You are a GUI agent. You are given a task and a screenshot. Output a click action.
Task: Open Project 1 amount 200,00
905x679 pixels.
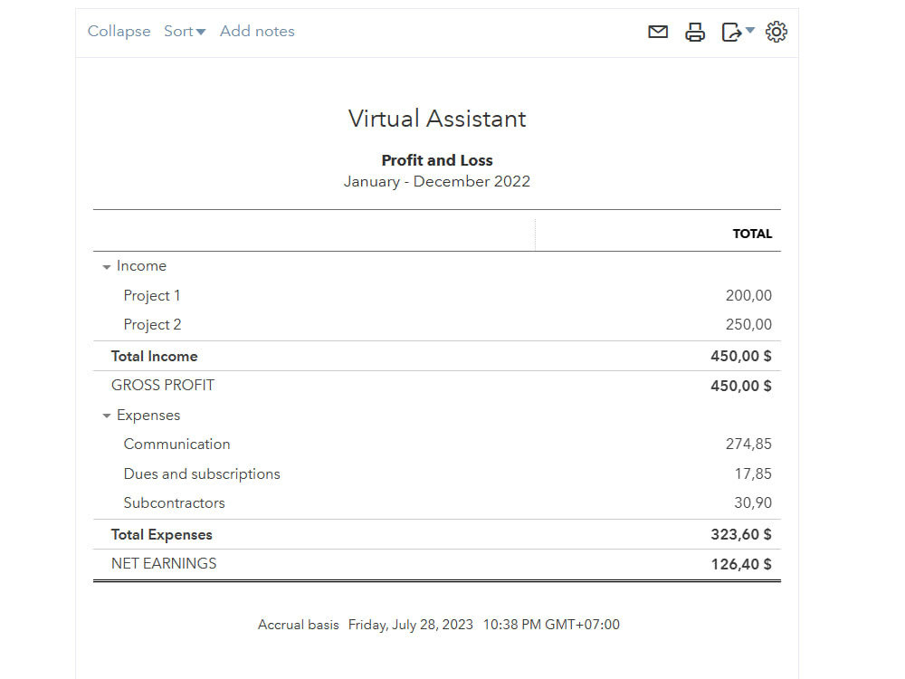(x=748, y=296)
